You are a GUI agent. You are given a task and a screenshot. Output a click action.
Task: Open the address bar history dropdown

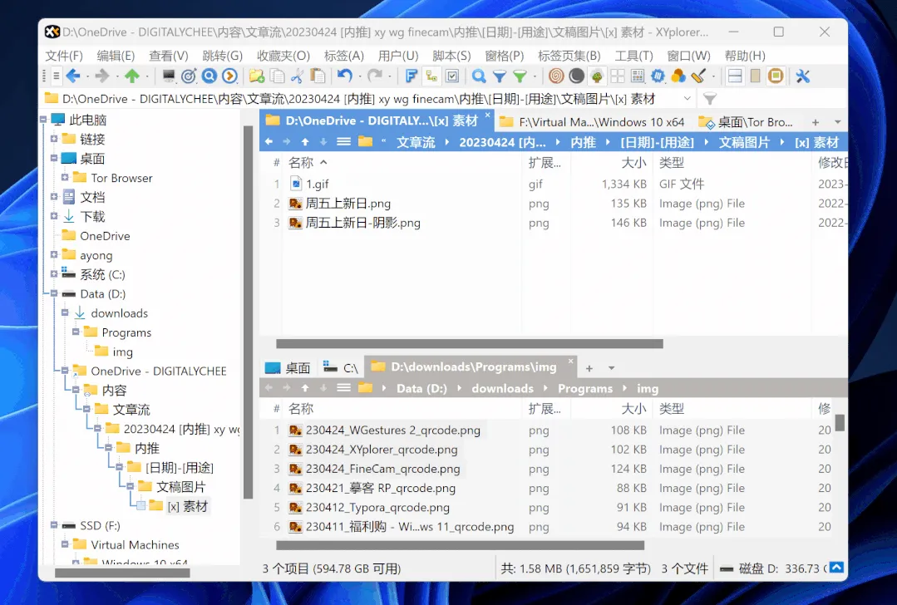[x=687, y=99]
